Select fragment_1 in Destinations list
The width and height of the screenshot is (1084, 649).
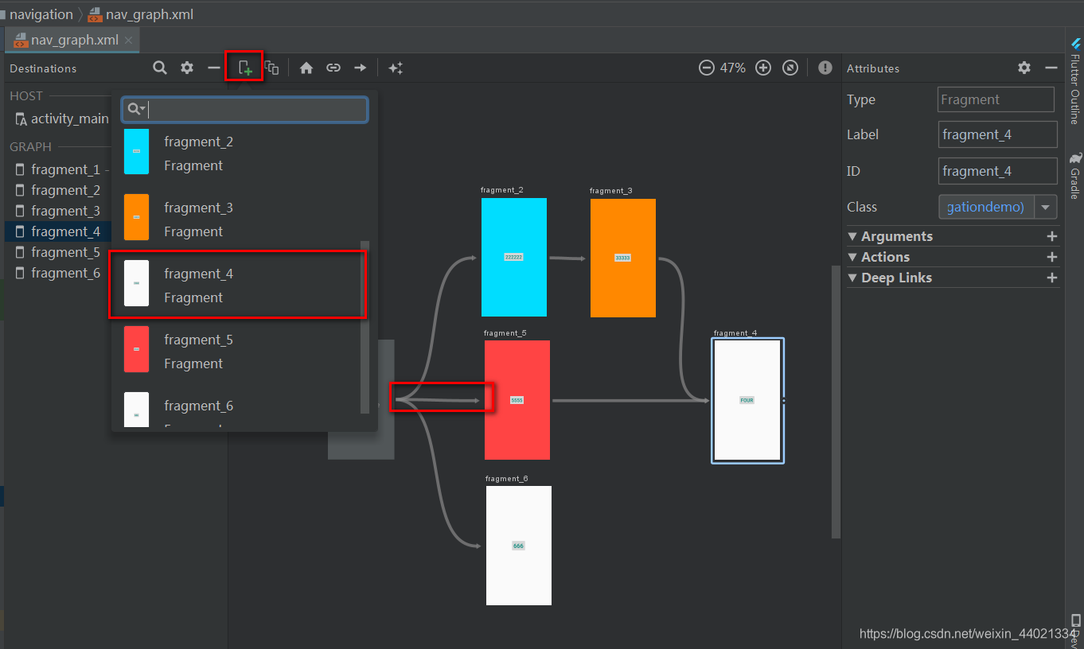[x=58, y=169]
